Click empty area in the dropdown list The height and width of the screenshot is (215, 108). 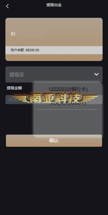coord(68,122)
